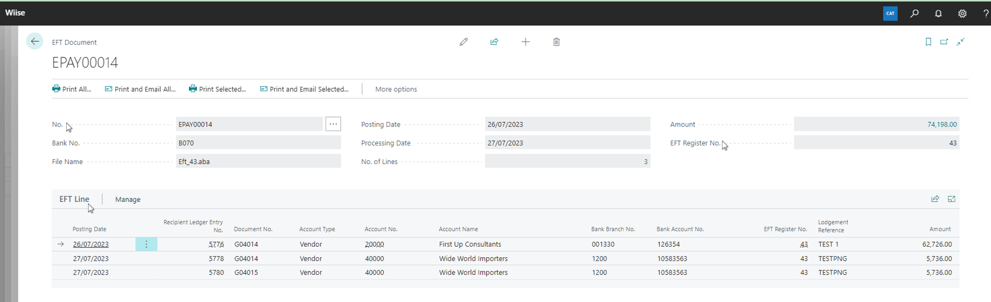Click Print All button
The width and height of the screenshot is (991, 302).
[x=71, y=89]
